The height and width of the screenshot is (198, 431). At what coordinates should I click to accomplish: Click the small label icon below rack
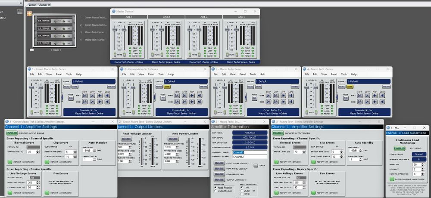pos(32,50)
